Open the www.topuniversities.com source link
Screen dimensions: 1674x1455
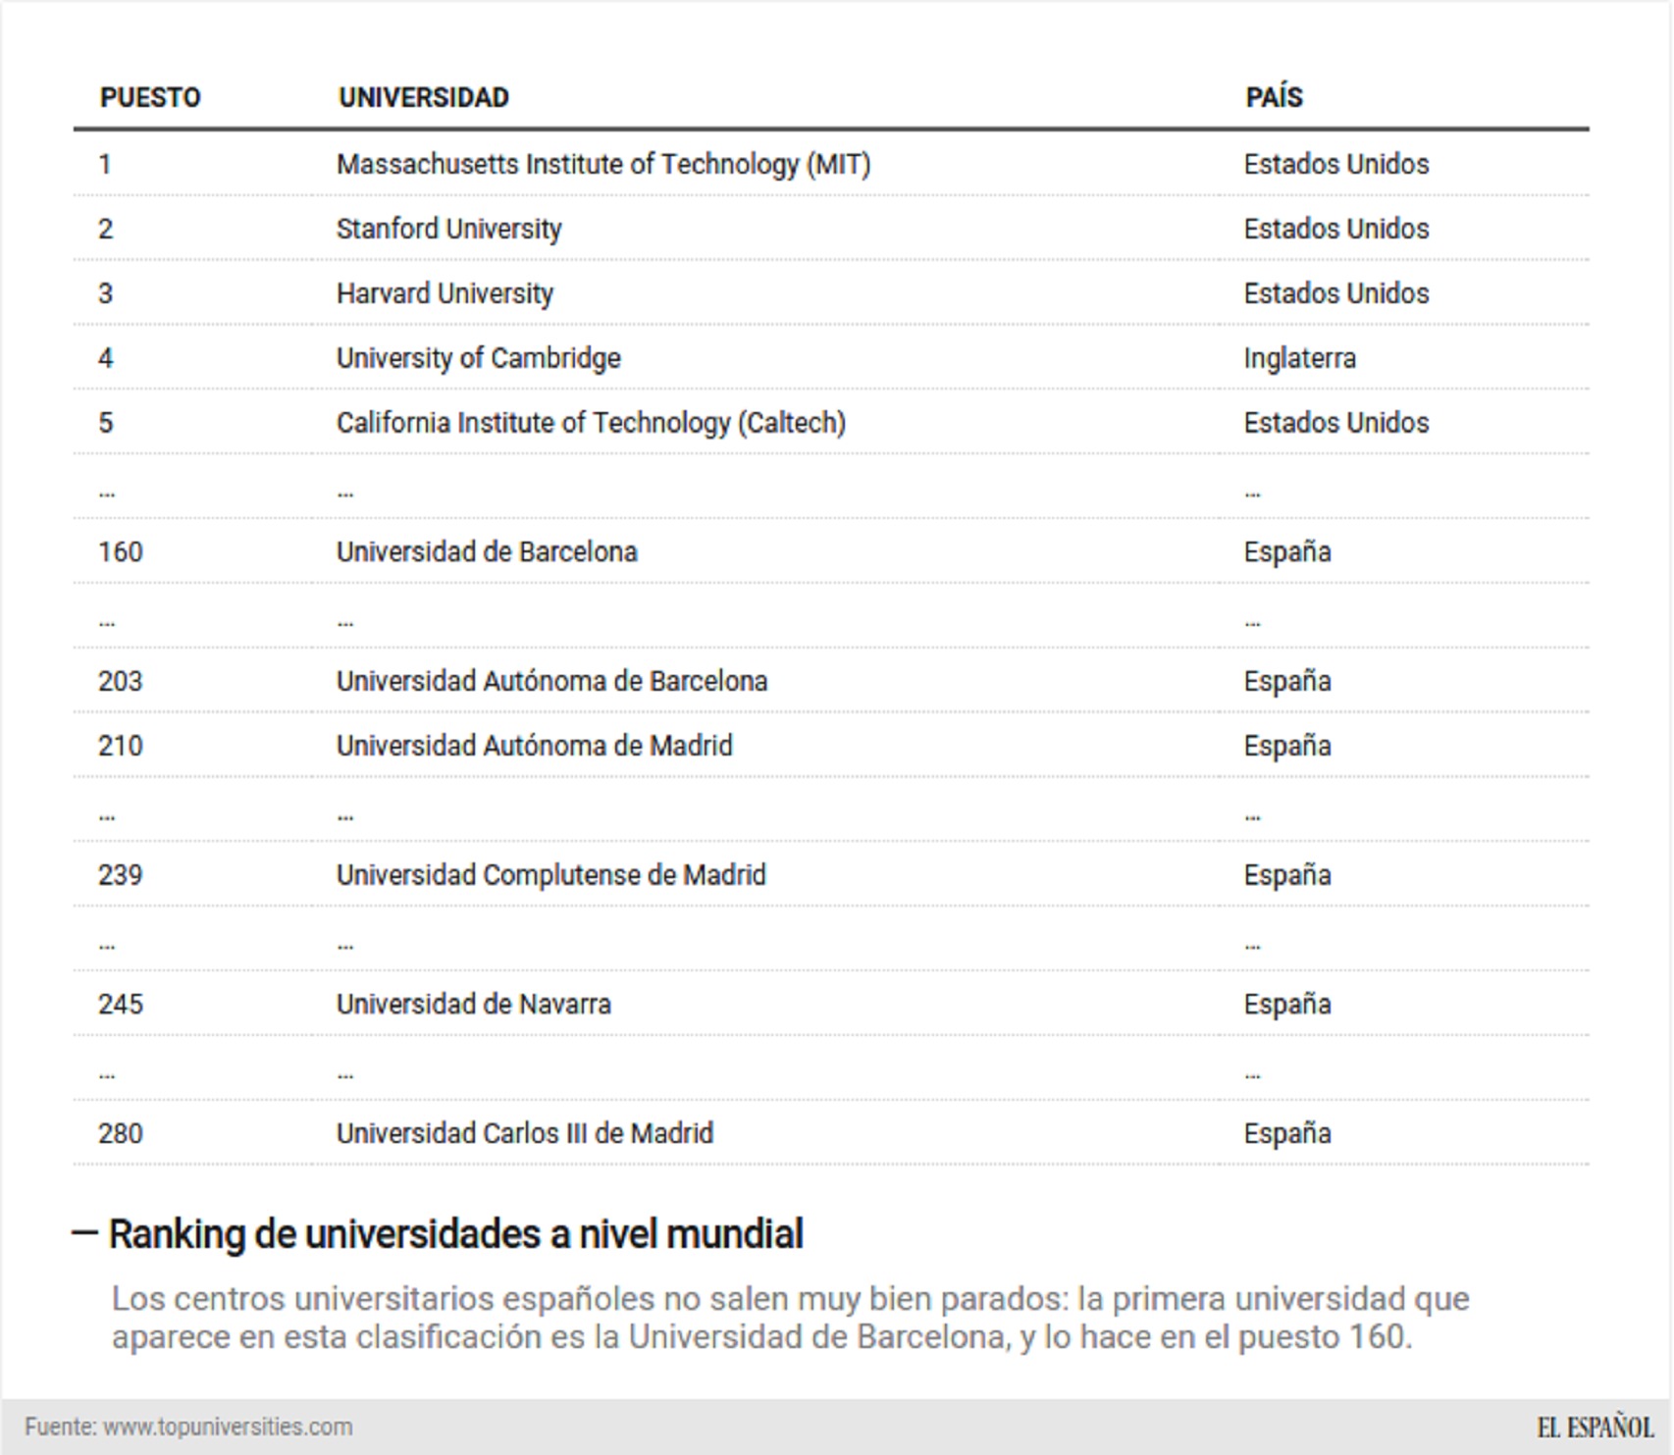(227, 1427)
